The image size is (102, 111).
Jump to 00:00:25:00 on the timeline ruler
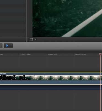(80, 55)
